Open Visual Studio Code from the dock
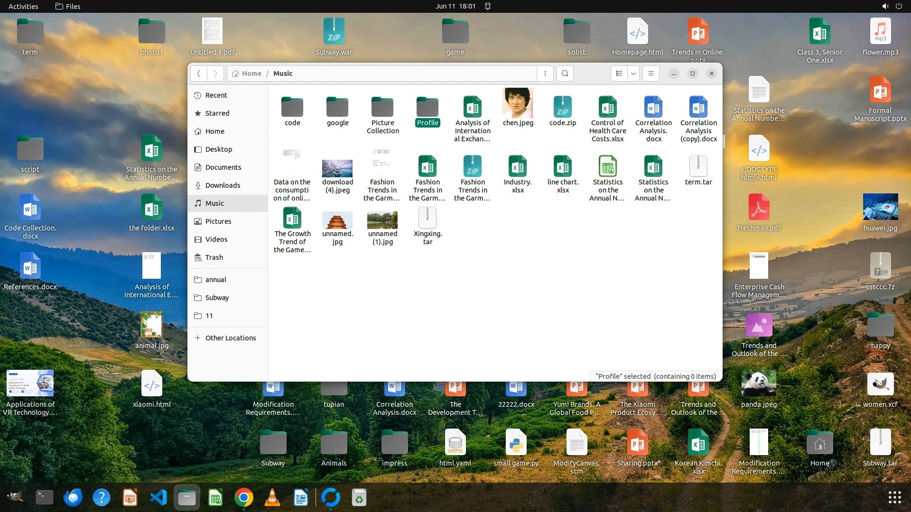This screenshot has height=512, width=911. coord(158,497)
